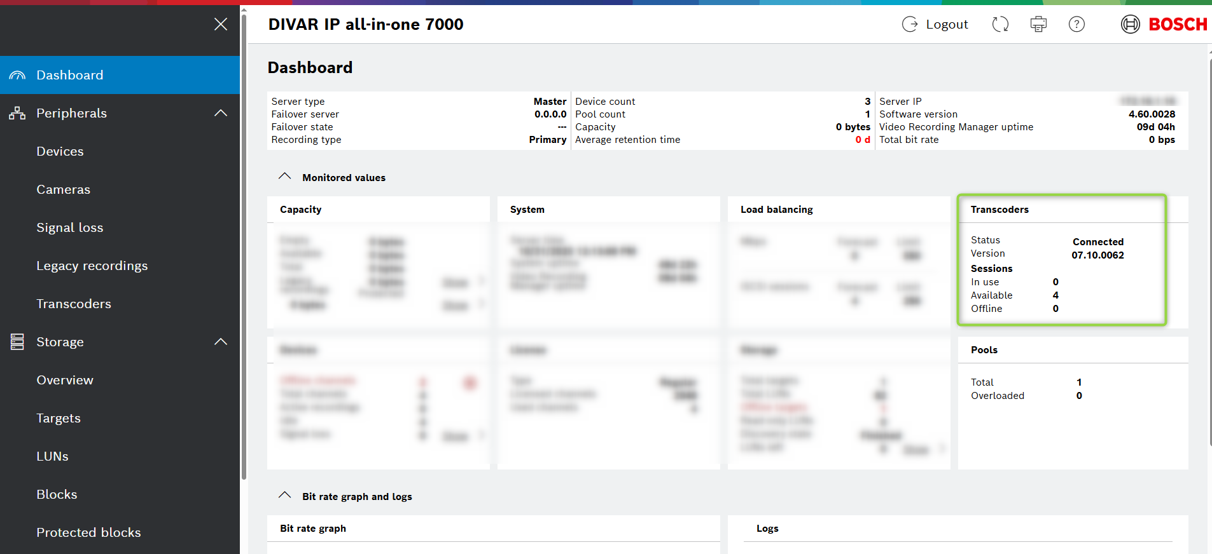Click the Recording type Primary value
This screenshot has width=1212, height=554.
(x=548, y=140)
